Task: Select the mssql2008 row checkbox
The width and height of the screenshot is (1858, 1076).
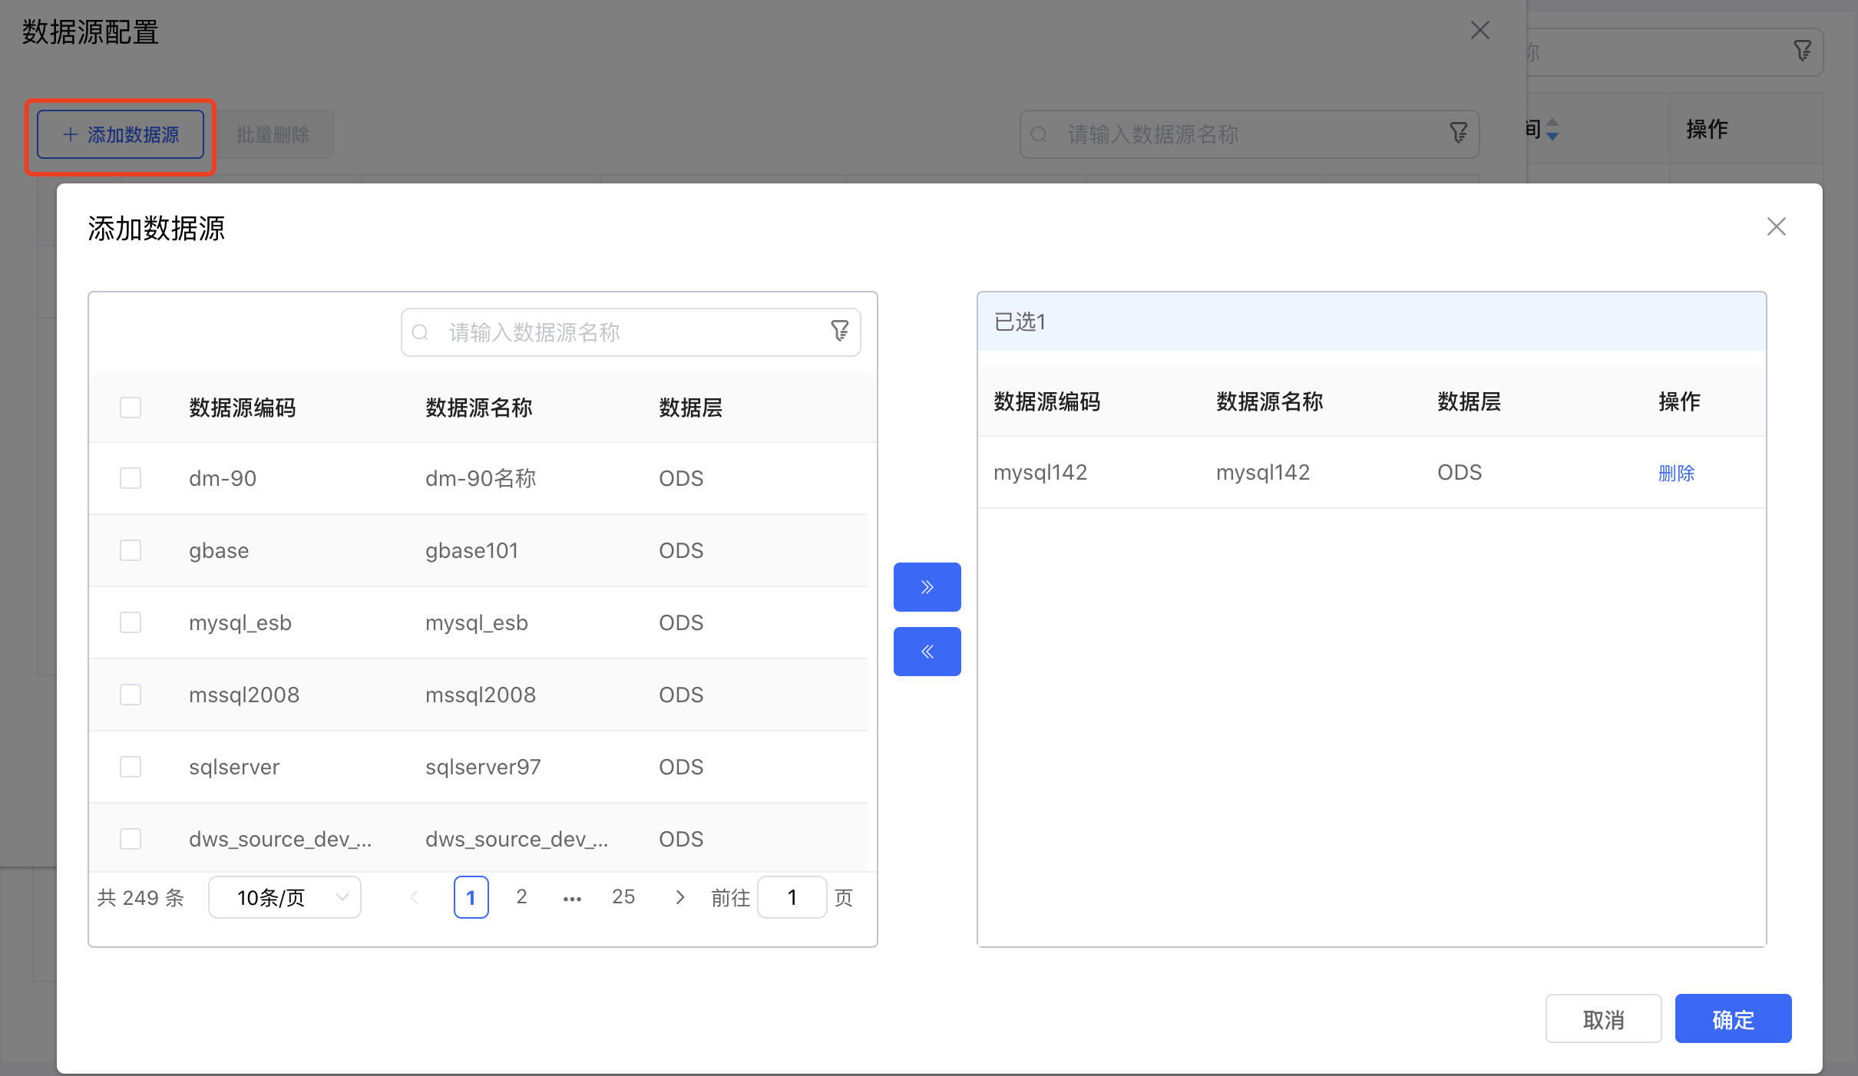Action: (131, 695)
